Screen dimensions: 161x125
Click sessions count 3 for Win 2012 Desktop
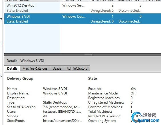pyautogui.click(x=140, y=5)
